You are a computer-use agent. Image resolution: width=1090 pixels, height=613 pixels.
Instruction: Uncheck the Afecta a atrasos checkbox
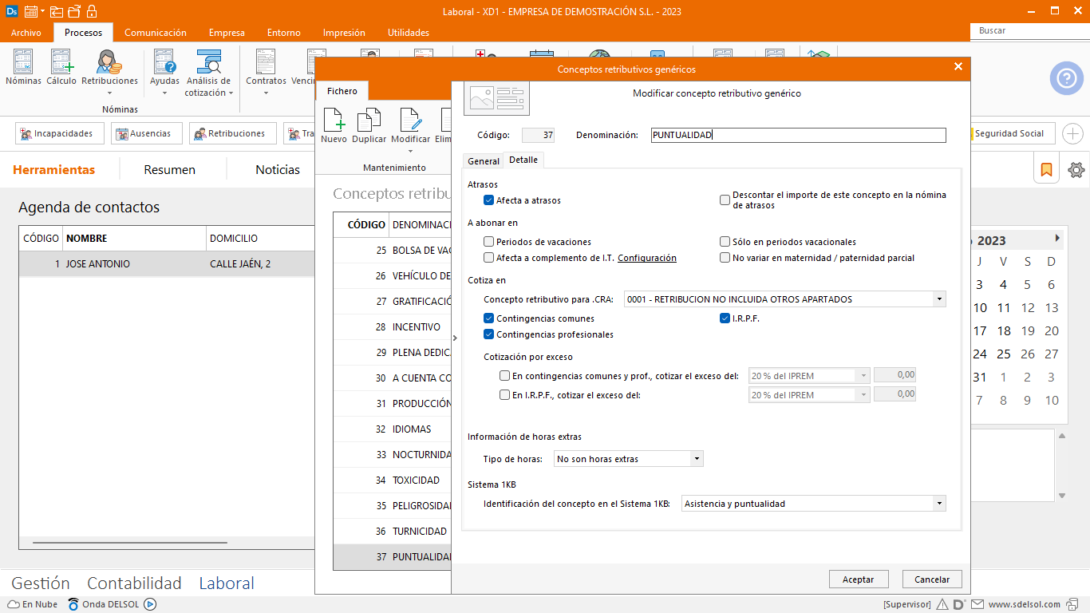click(x=489, y=200)
